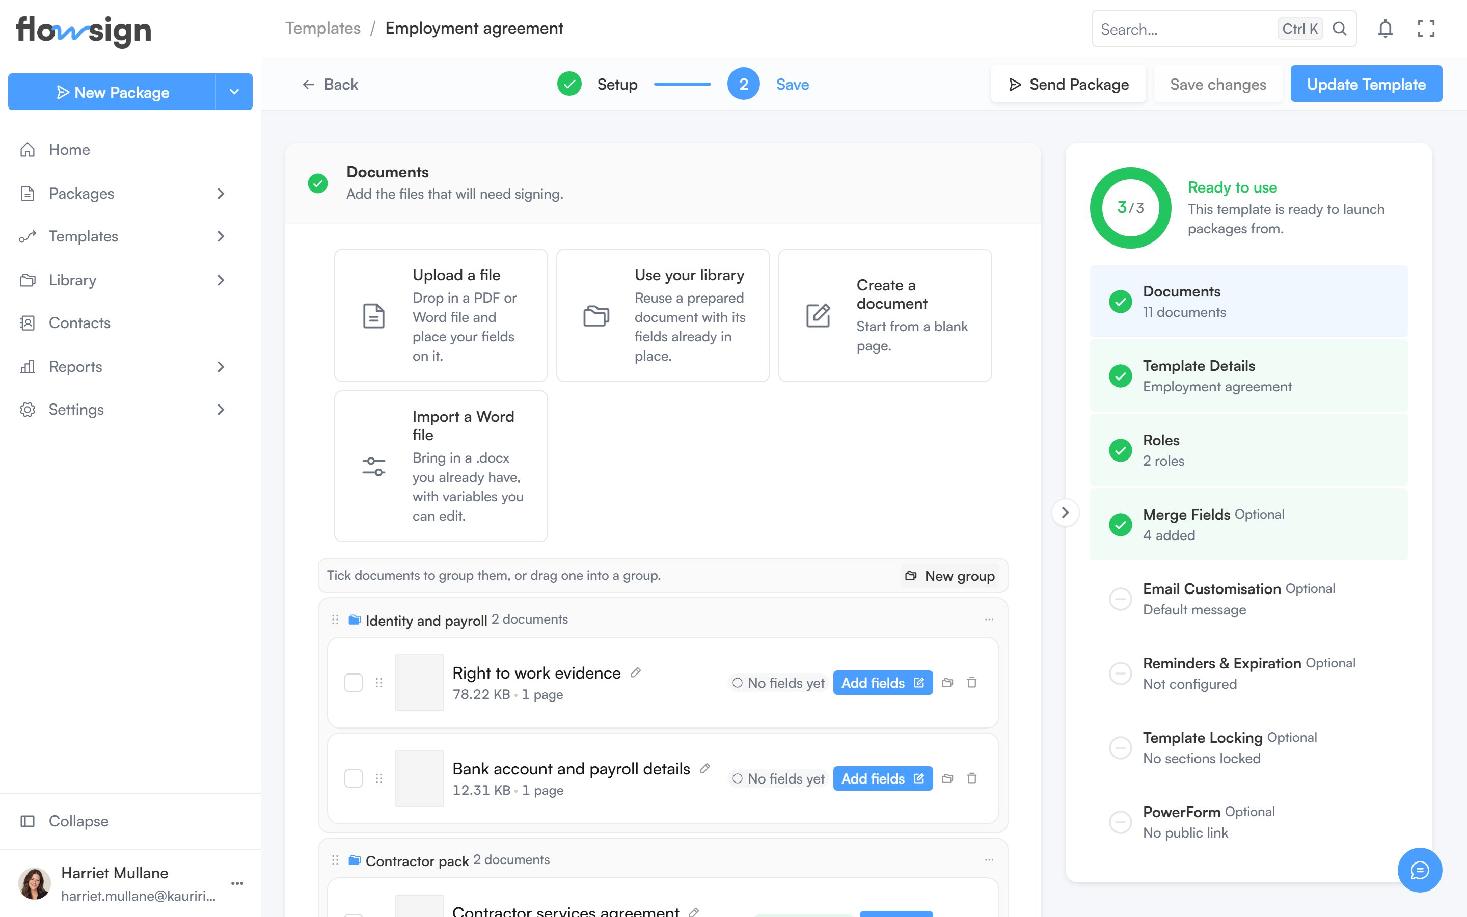Open Right to work evidence thumbnail

pos(420,683)
